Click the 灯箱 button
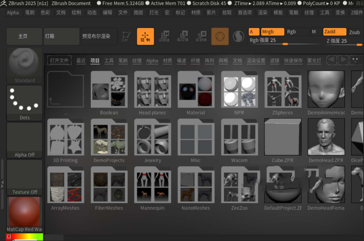The image size is (364, 241). click(62, 36)
